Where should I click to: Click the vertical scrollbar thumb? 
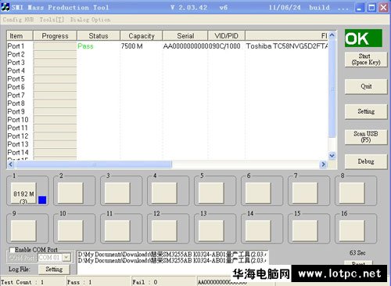(332, 88)
